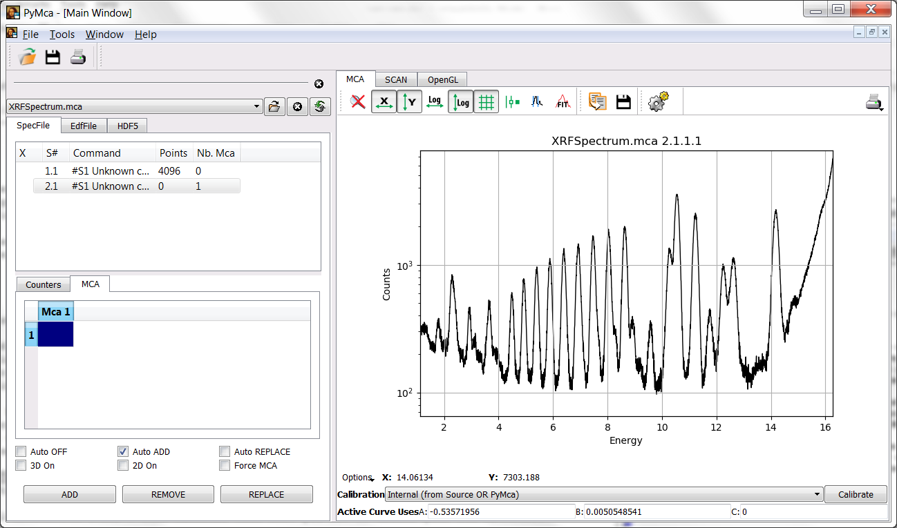Open the FIT tool icon
This screenshot has height=528, width=897.
tap(563, 102)
